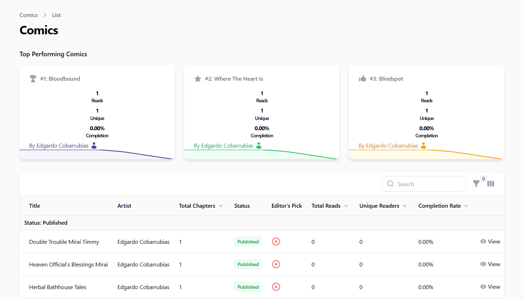Toggle Editor's Pick for Herbal Bathhouse Tales
524x299 pixels.
click(276, 287)
